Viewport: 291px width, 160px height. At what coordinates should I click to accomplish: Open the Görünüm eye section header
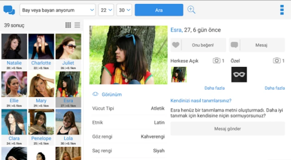tap(107, 94)
